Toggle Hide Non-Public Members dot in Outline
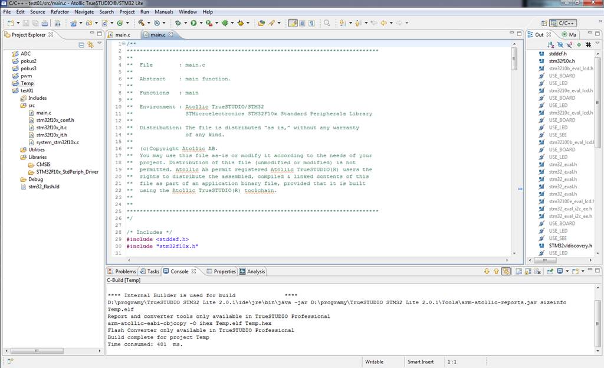 579,45
